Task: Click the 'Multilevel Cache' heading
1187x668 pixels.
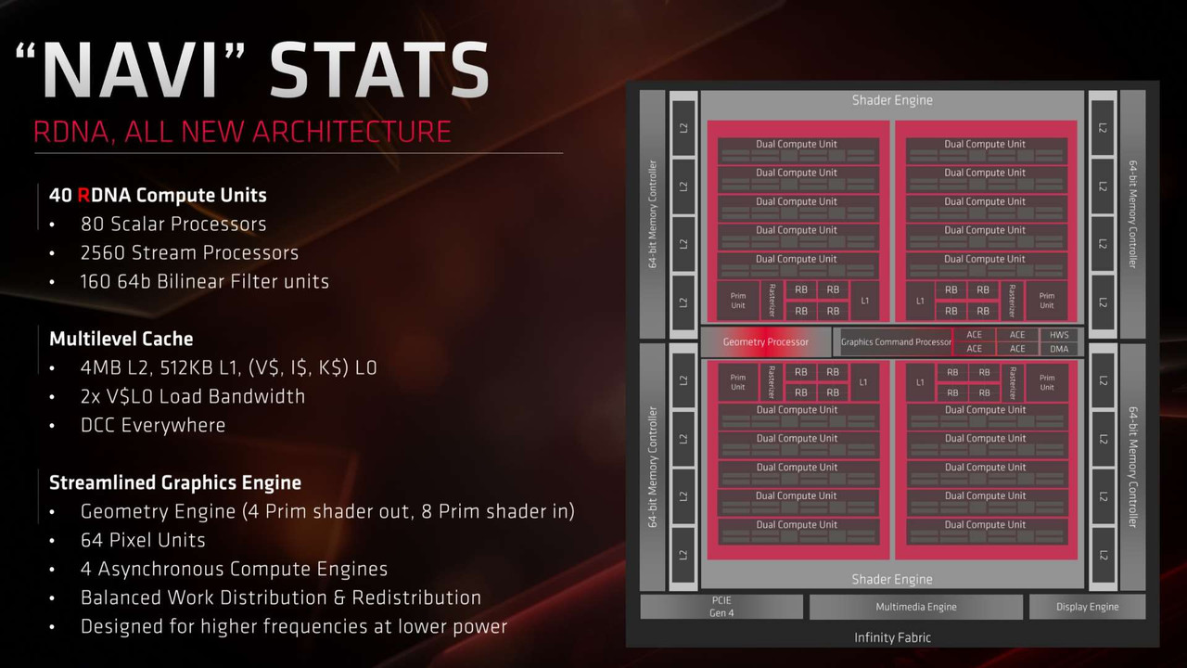Action: point(121,339)
